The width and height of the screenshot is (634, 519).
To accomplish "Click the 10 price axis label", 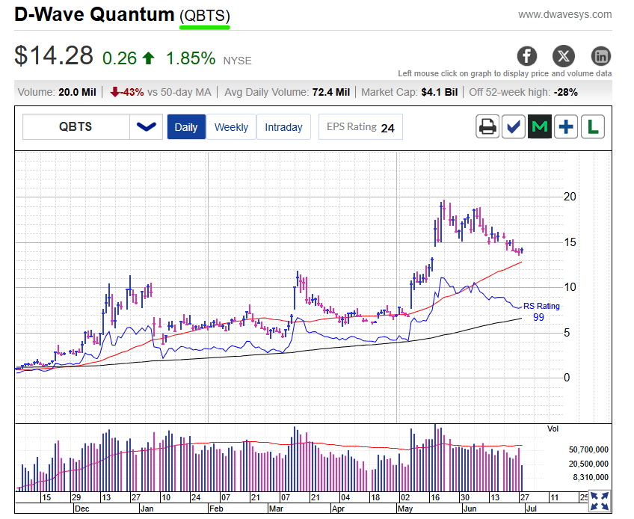I will pyautogui.click(x=570, y=287).
